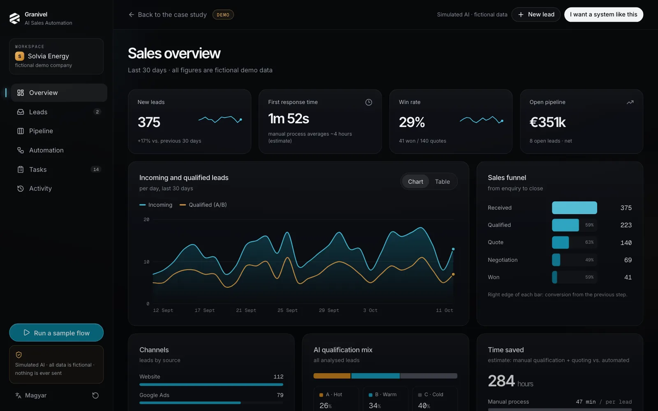Click the reset icon beside Magyar
Viewport: 658px width, 411px height.
point(95,395)
